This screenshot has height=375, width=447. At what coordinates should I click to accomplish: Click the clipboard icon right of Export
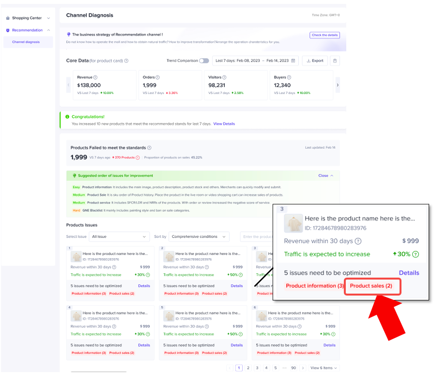[x=335, y=61]
